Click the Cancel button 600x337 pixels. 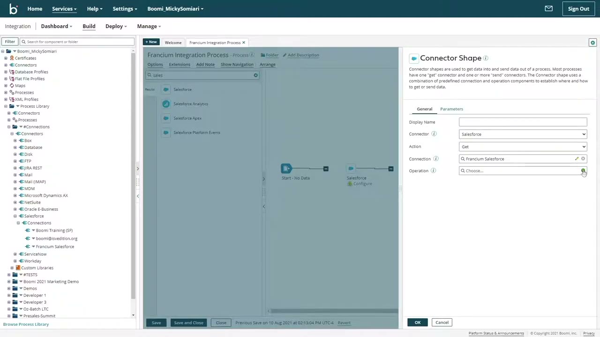[x=442, y=322]
